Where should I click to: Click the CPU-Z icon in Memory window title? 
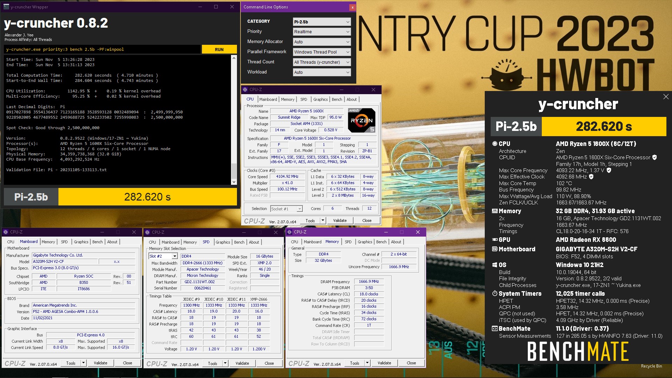tap(289, 232)
